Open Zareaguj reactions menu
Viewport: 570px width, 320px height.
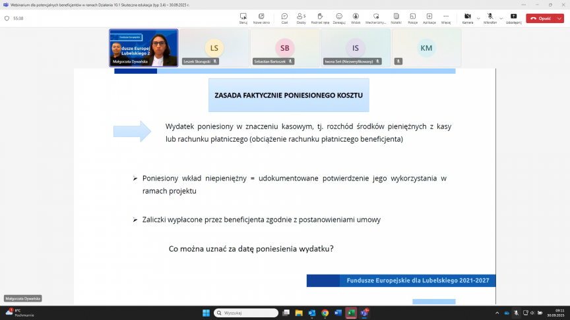pos(339,18)
